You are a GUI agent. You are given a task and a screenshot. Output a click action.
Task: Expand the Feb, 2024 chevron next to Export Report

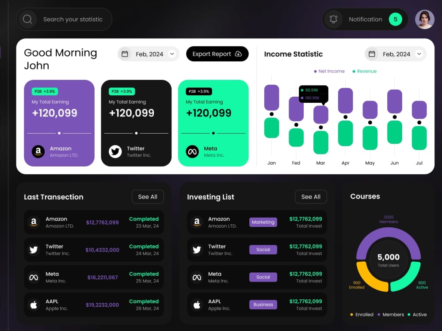click(x=172, y=54)
